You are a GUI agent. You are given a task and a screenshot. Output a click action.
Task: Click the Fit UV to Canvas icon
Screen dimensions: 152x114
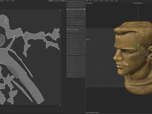click(67, 29)
